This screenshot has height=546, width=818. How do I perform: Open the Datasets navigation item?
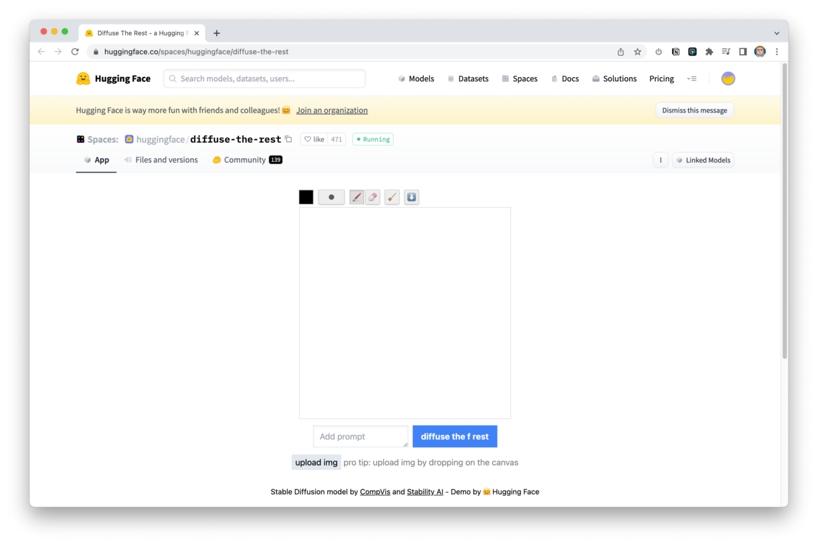tap(468, 79)
